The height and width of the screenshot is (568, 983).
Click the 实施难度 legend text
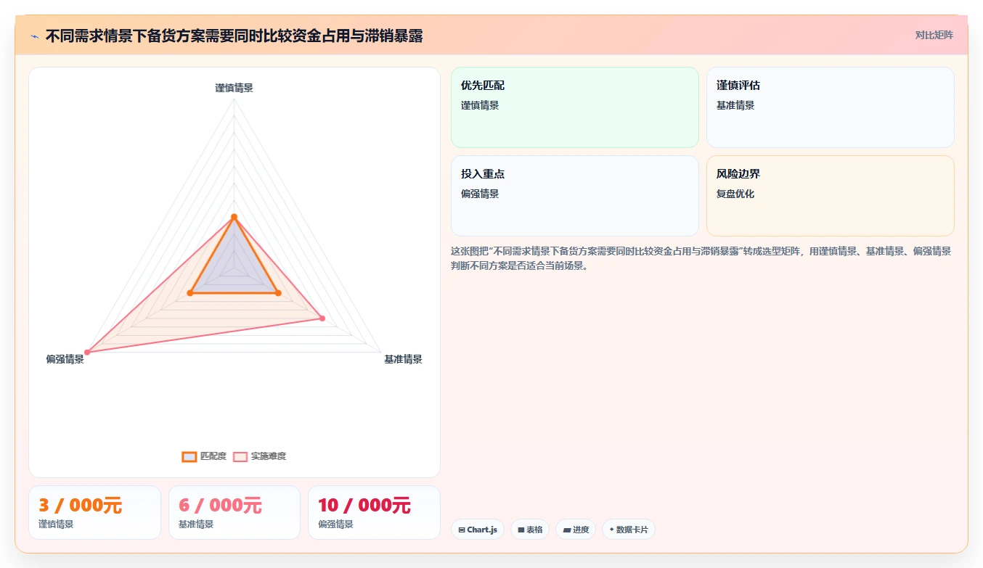(x=269, y=456)
